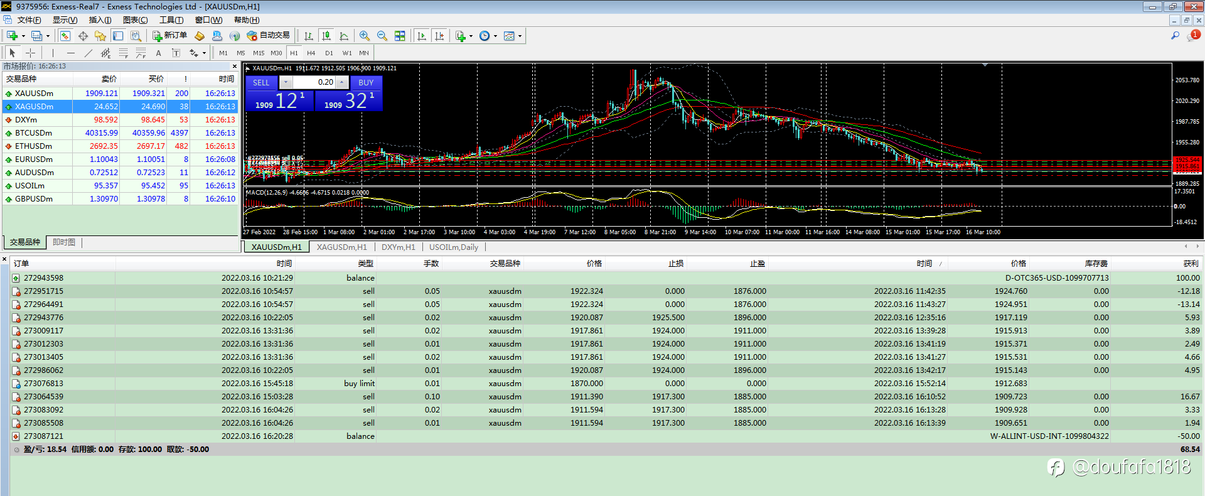
Task: Select the crosshair tool
Action: point(30,53)
